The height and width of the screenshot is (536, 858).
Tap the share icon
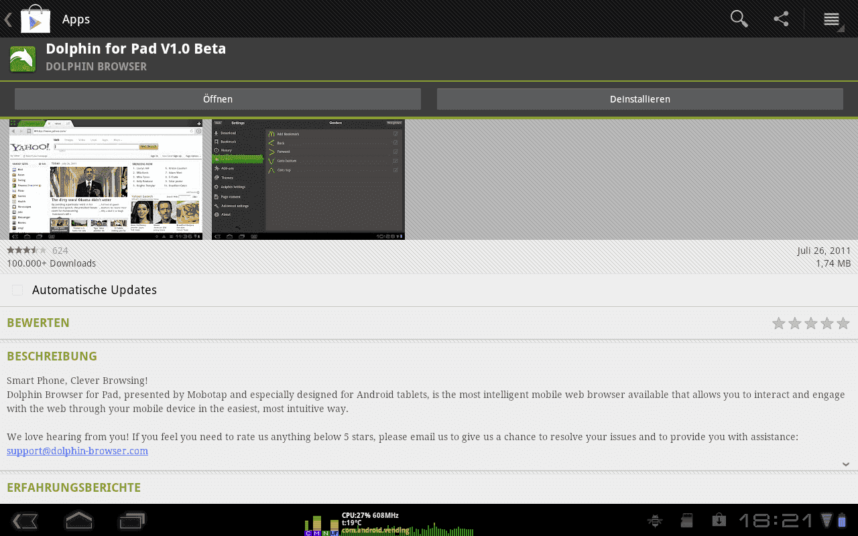coord(781,19)
